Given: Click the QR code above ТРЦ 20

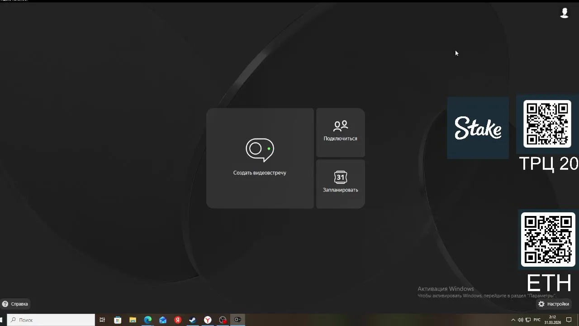Looking at the screenshot, I should point(547,124).
